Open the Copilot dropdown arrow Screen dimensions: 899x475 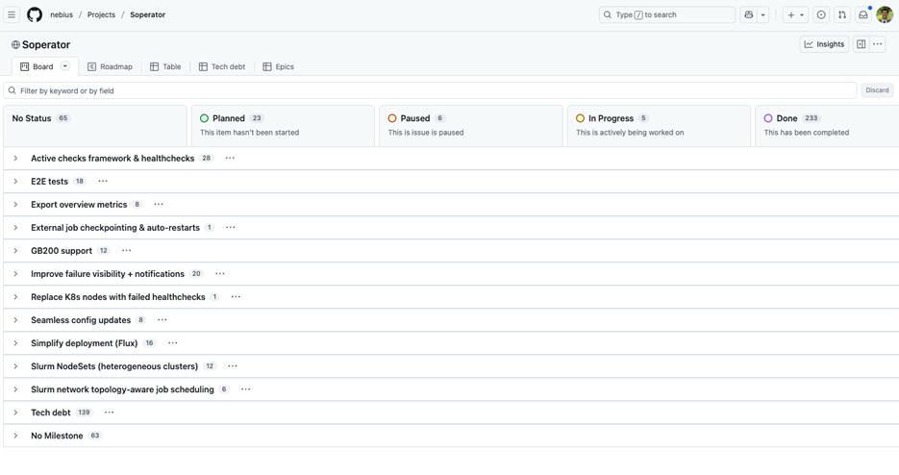pos(763,15)
